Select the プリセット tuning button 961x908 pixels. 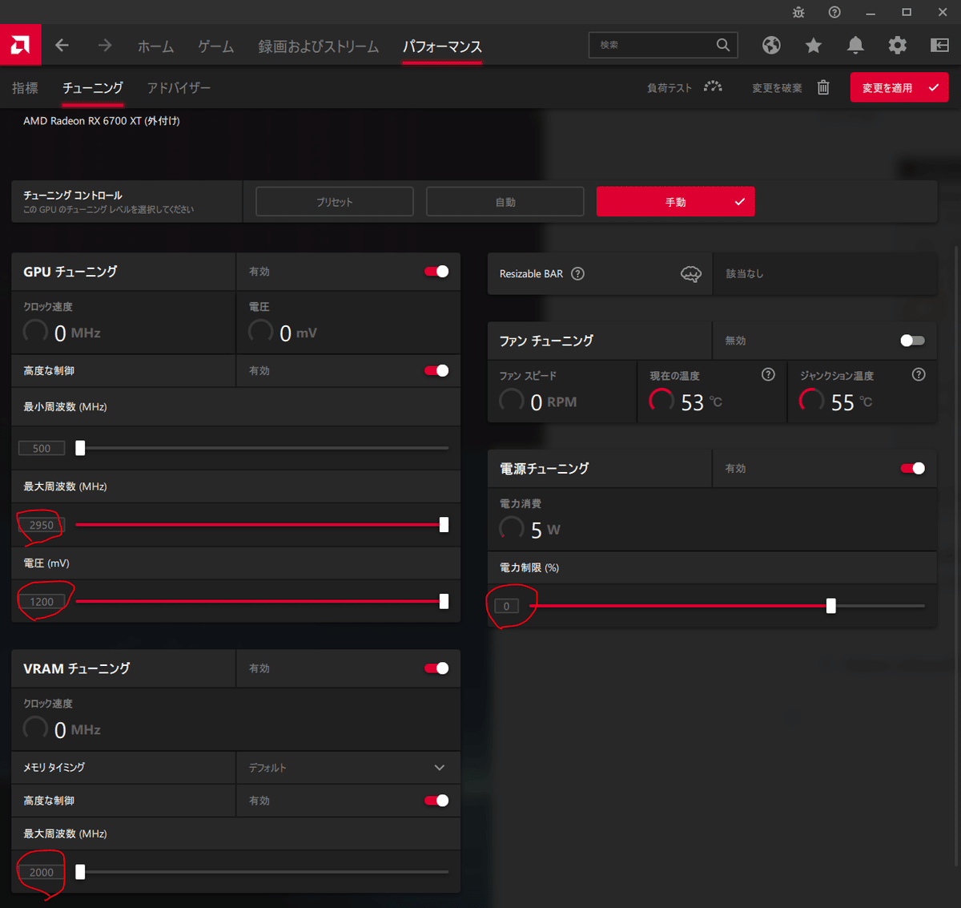(335, 202)
